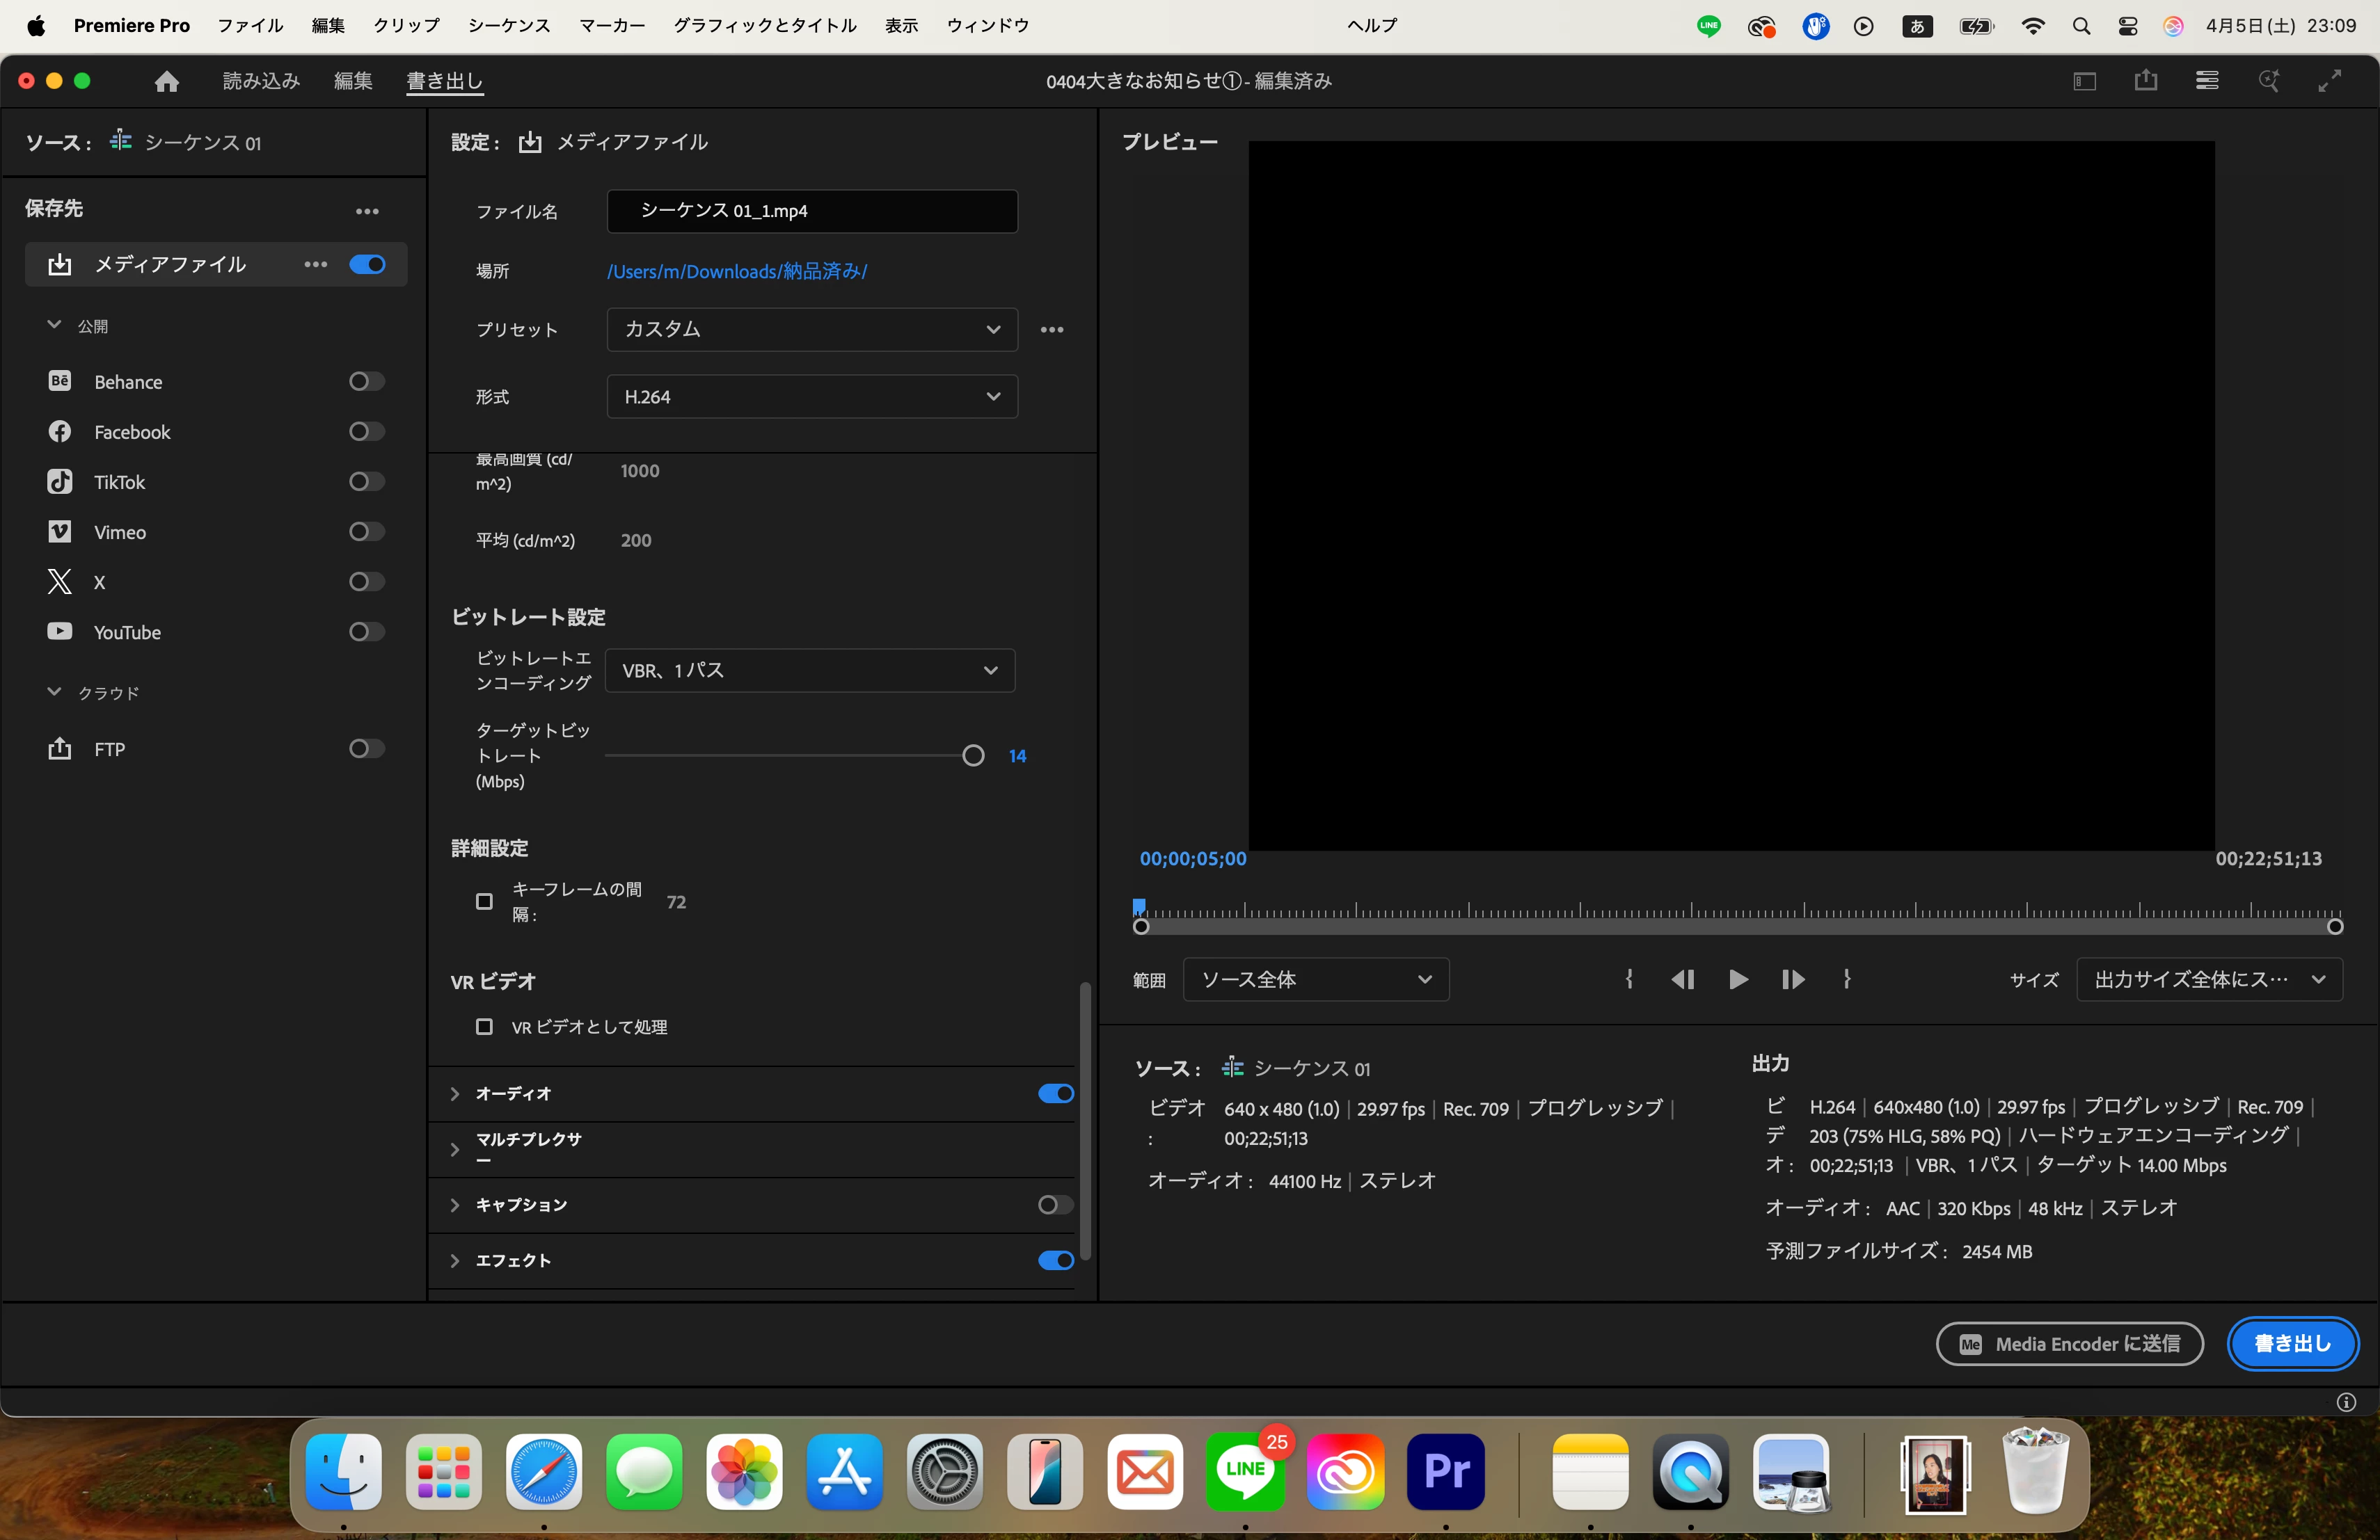
Task: Open the 形式 H.264 dropdown
Action: [x=812, y=396]
